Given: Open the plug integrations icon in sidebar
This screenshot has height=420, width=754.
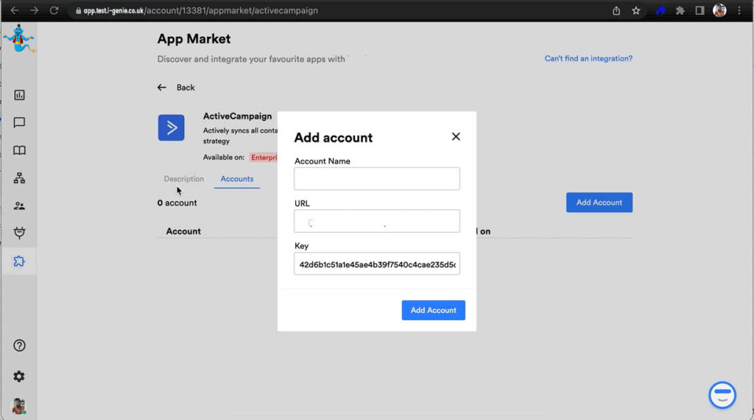Looking at the screenshot, I should click(19, 234).
